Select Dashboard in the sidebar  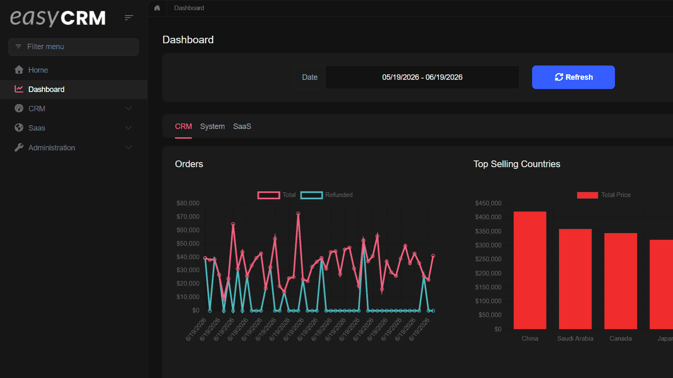coord(74,89)
